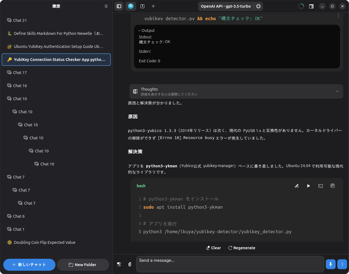The height and width of the screenshot is (274, 349).
Task: Click 'sudo apt install python3-ykman' line
Action: click(x=183, y=207)
